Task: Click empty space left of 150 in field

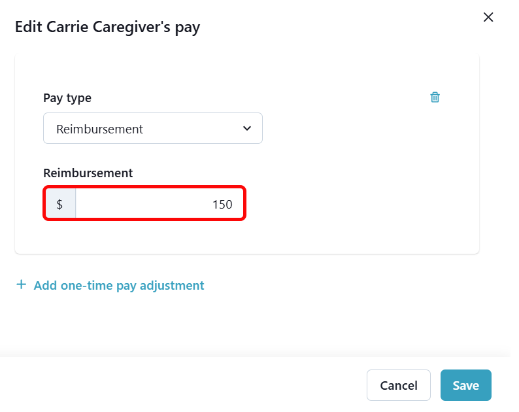Action: 137,204
